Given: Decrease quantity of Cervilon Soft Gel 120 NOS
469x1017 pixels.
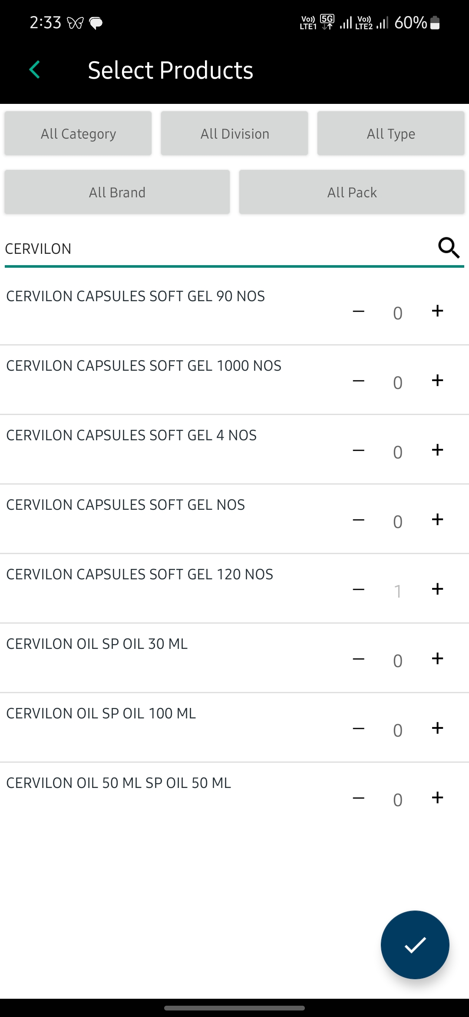Looking at the screenshot, I should 359,590.
